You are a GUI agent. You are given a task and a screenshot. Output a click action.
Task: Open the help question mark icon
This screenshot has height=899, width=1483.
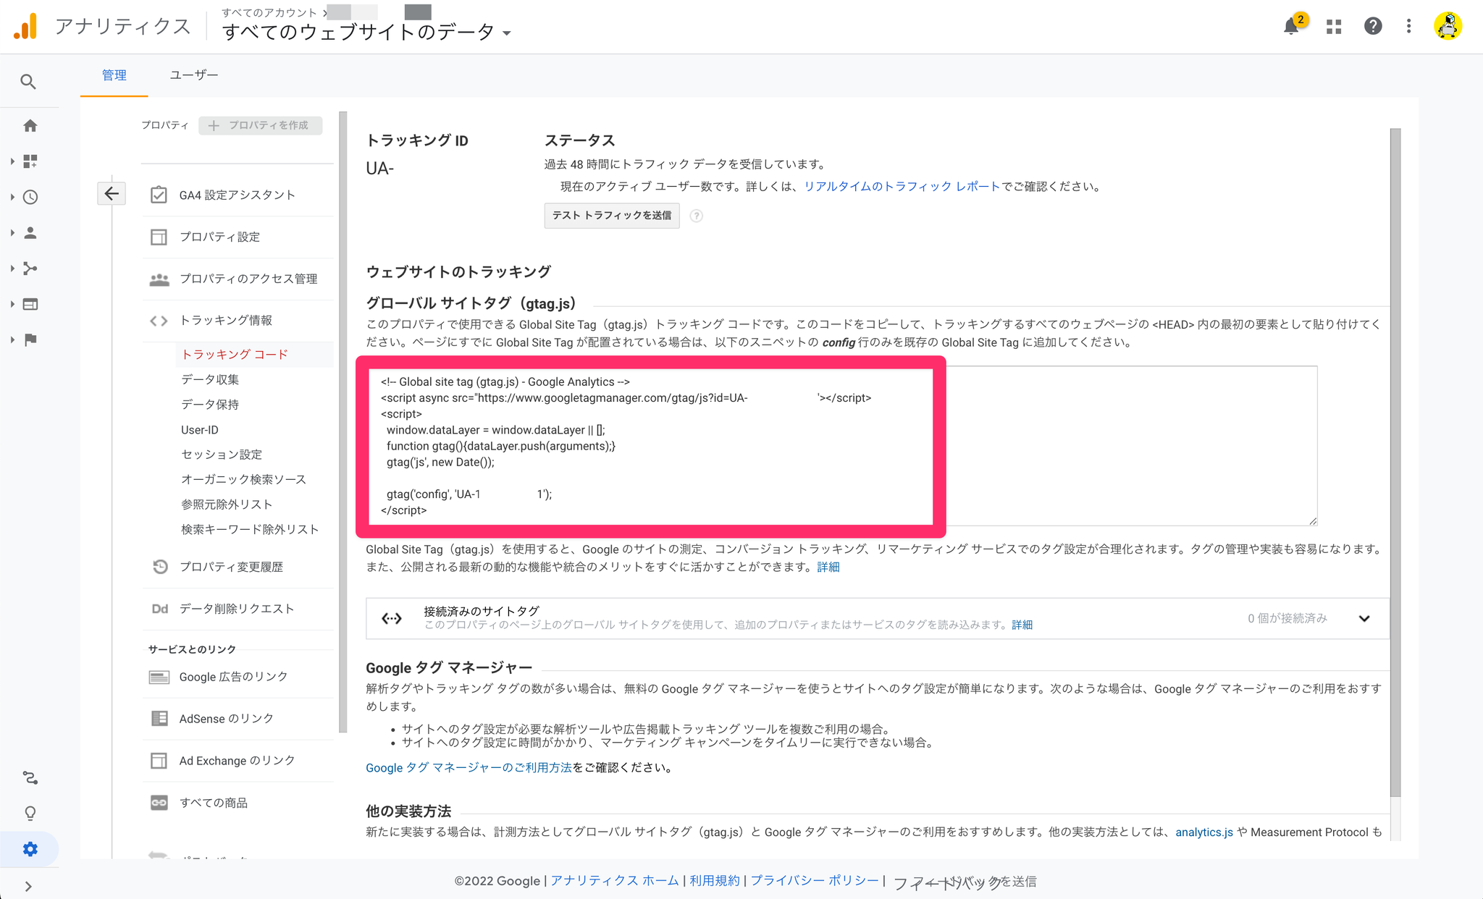1373,27
